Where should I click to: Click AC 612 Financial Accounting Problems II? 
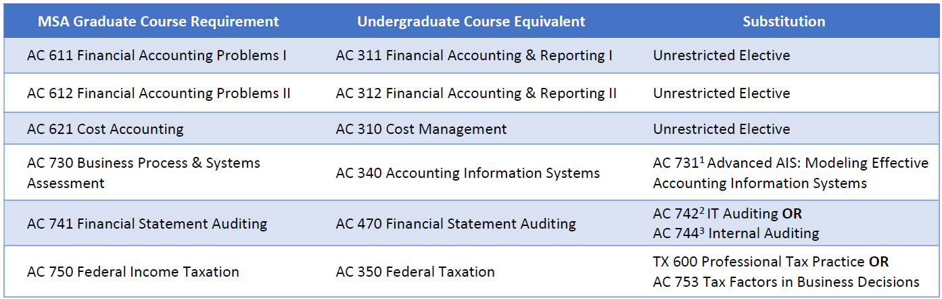click(159, 93)
